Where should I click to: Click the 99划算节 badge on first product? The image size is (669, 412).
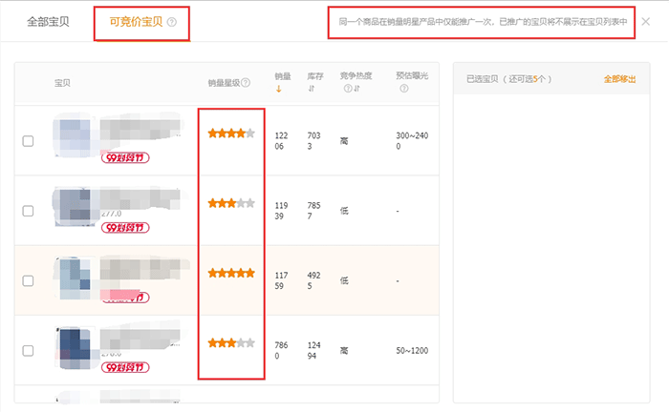(x=125, y=157)
